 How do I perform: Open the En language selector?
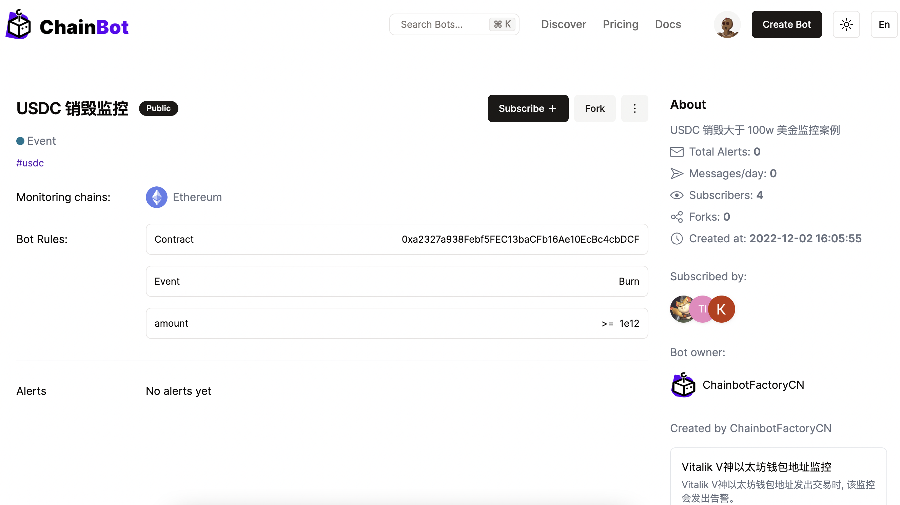[x=884, y=24]
